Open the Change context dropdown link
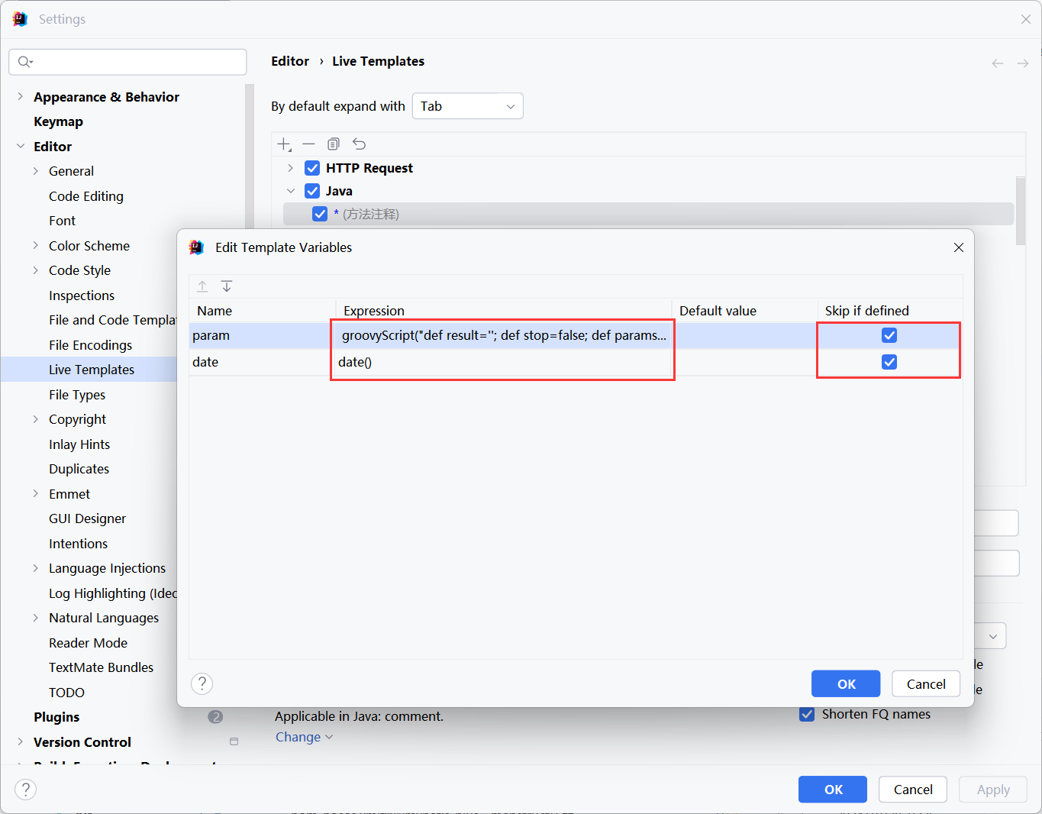1042x814 pixels. coord(304,737)
